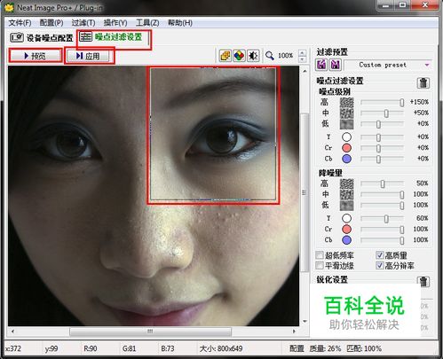Switch to 设备噪点配置 tab
The image size is (443, 359).
42,38
